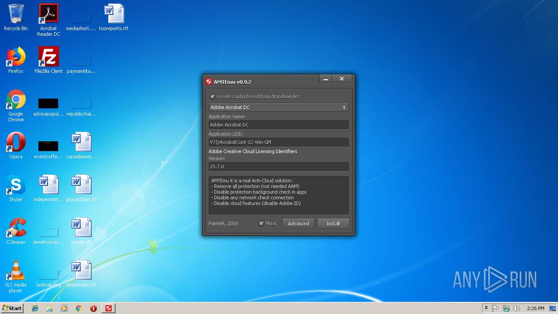Image resolution: width=558 pixels, height=314 pixels.
Task: Select groupsthan.rtf document on desktop
Action: [81, 189]
